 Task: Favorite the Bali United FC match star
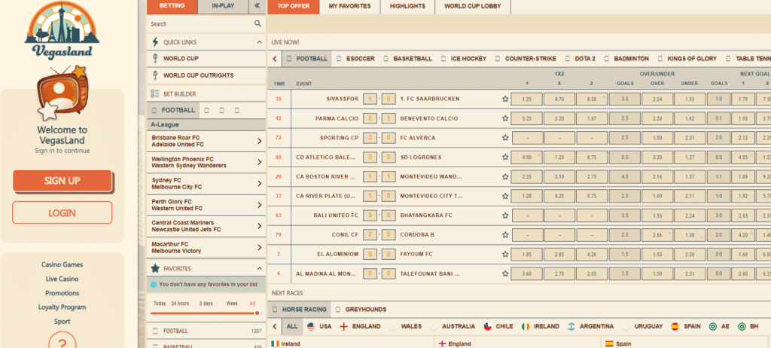505,215
